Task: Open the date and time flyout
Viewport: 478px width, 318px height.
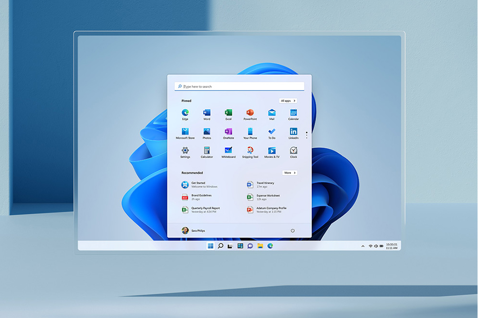Action: pyautogui.click(x=392, y=246)
